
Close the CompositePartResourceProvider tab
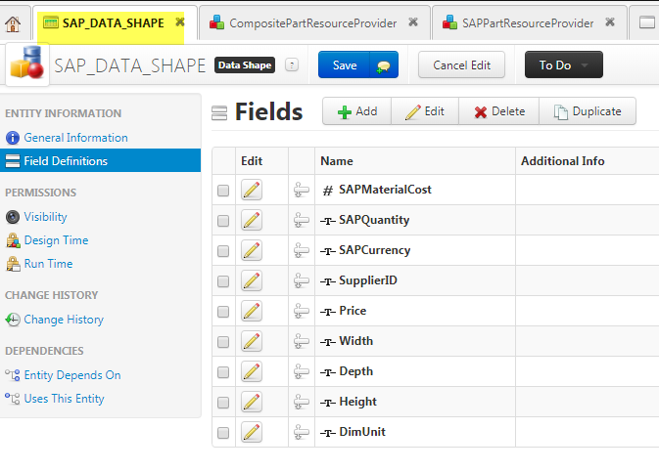[x=413, y=21]
